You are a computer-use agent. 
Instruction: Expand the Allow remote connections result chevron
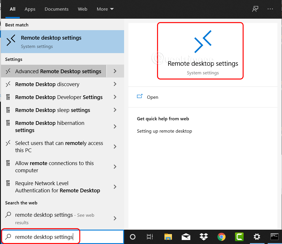(x=115, y=166)
